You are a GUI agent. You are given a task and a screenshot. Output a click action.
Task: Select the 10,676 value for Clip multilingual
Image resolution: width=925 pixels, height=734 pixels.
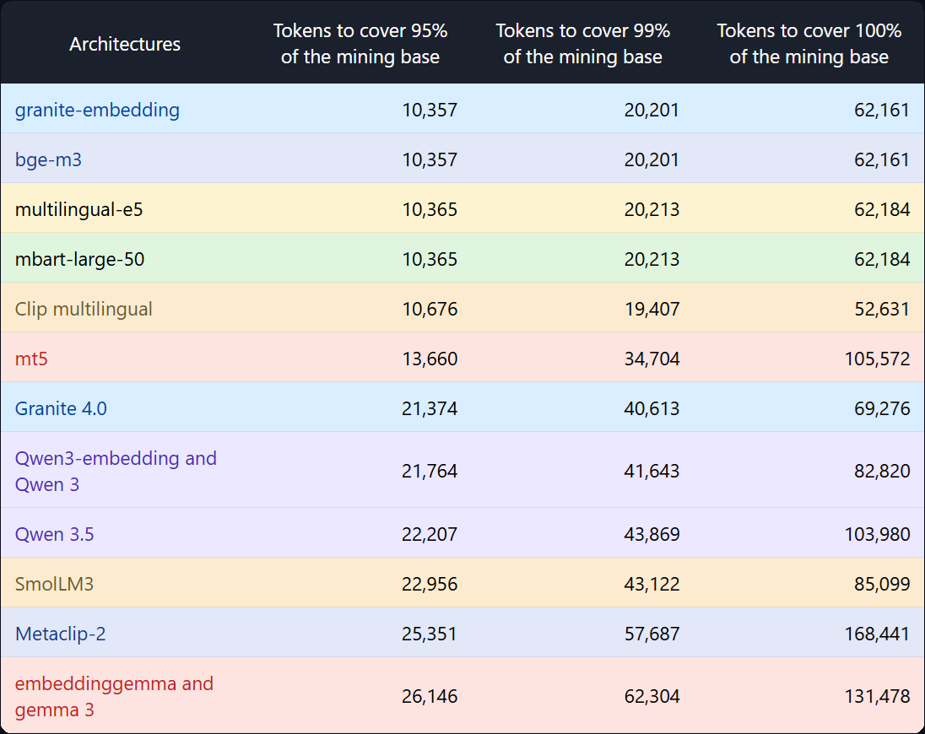tap(430, 310)
